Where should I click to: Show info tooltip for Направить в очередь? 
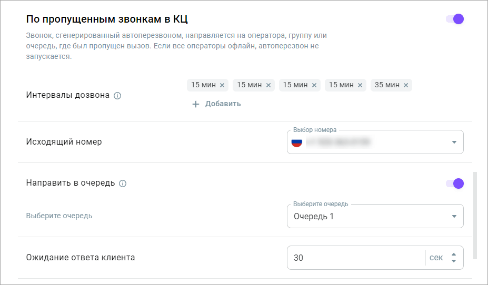(123, 184)
